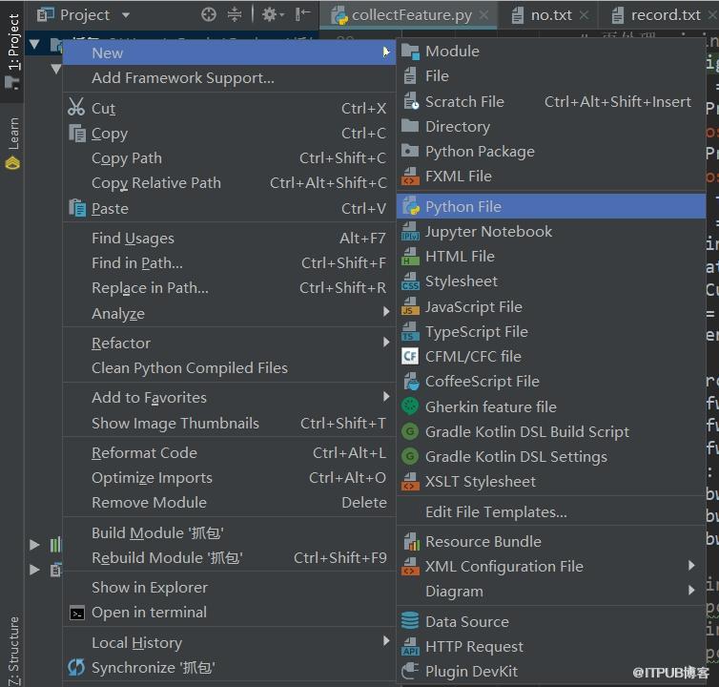Click the XSLT Stylesheet icon
The height and width of the screenshot is (687, 719).
pos(410,482)
